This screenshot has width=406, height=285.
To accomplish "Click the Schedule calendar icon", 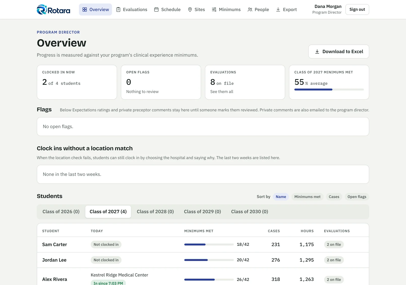I will pyautogui.click(x=156, y=10).
